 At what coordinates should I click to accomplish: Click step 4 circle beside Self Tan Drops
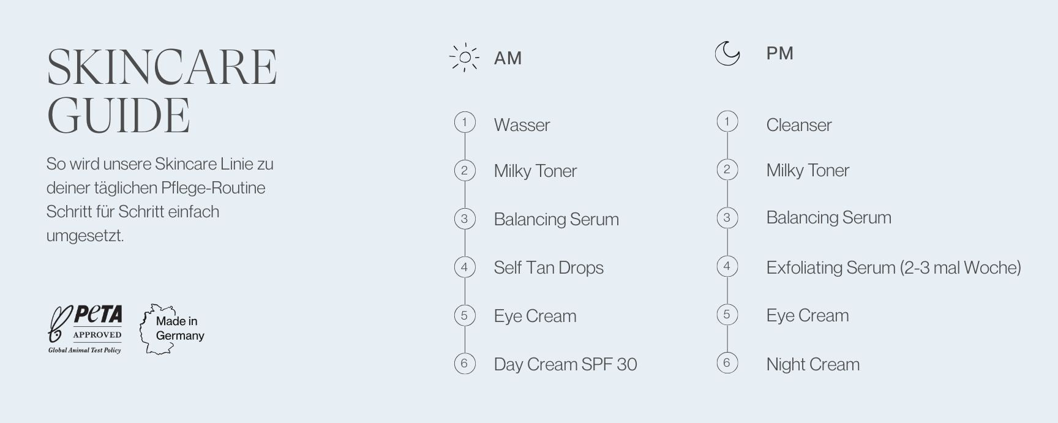465,267
